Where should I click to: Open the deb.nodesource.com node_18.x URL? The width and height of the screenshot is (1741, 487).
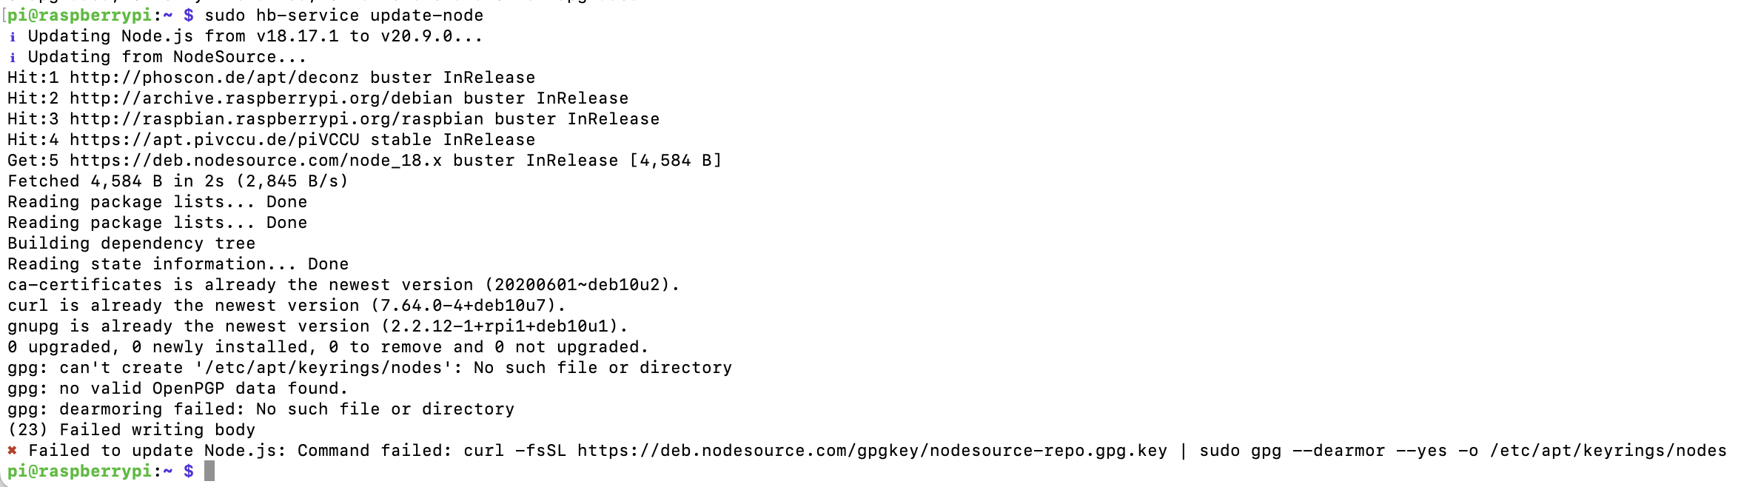[x=255, y=161]
